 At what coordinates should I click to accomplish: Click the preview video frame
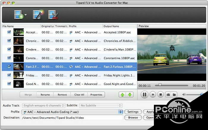[x=172, y=54]
